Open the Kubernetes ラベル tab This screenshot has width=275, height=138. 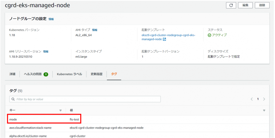coord(69,74)
